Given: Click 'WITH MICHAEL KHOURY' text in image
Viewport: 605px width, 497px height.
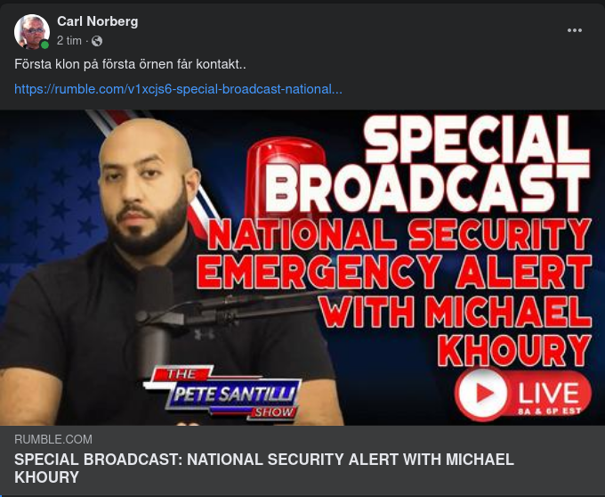Looking at the screenshot, I should coord(456,330).
